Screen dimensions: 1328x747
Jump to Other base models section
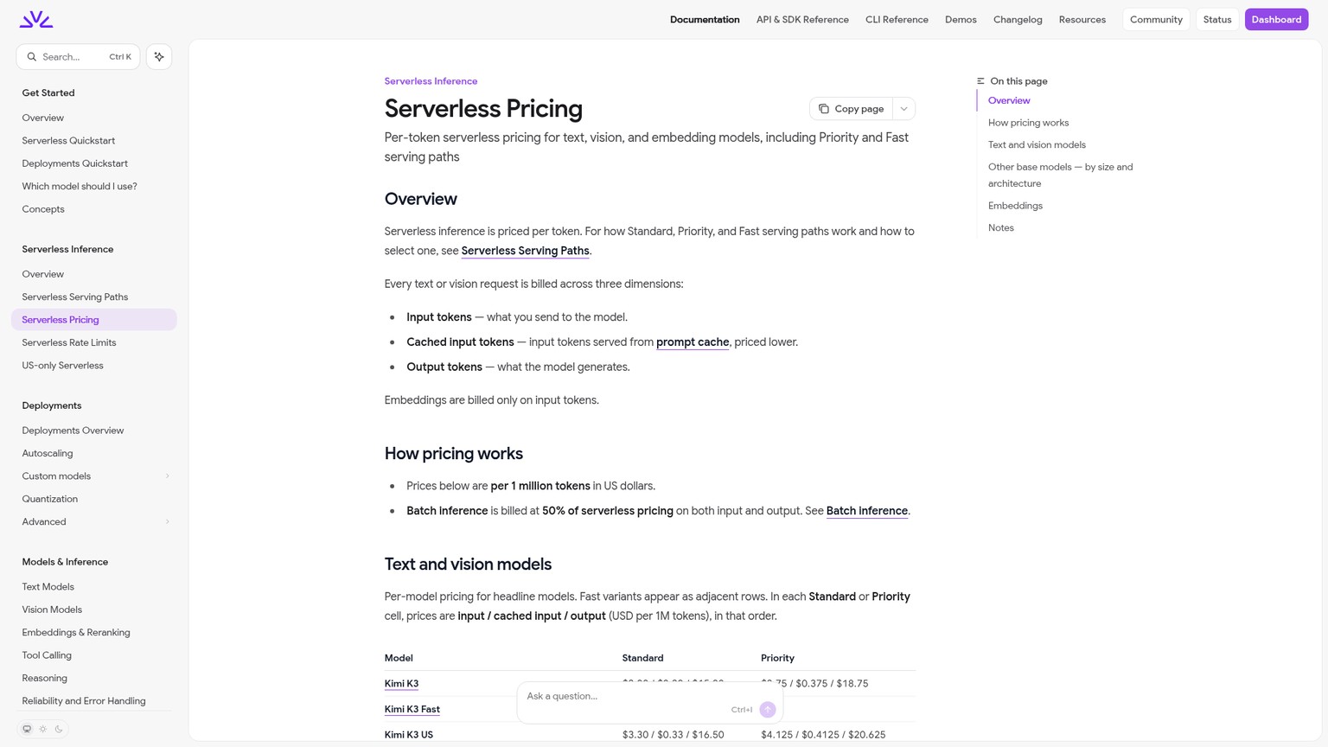[x=1060, y=176]
